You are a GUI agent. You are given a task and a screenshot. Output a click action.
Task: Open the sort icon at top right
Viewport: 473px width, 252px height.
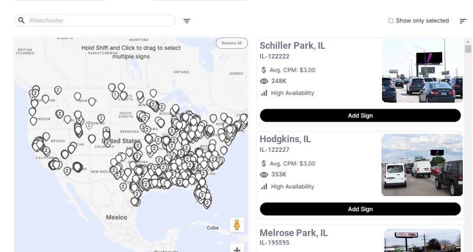(463, 21)
